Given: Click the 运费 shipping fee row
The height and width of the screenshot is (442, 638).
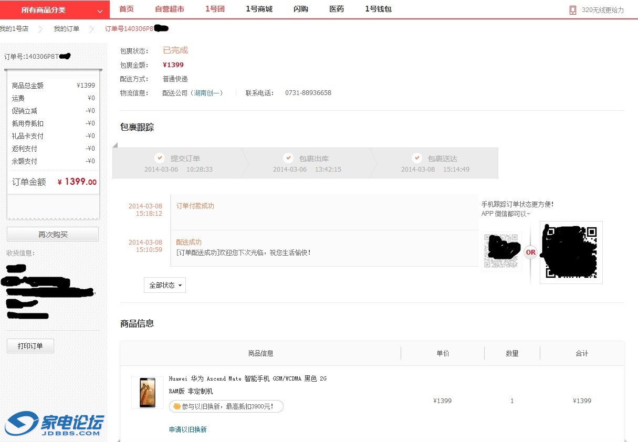Looking at the screenshot, I should (54, 98).
